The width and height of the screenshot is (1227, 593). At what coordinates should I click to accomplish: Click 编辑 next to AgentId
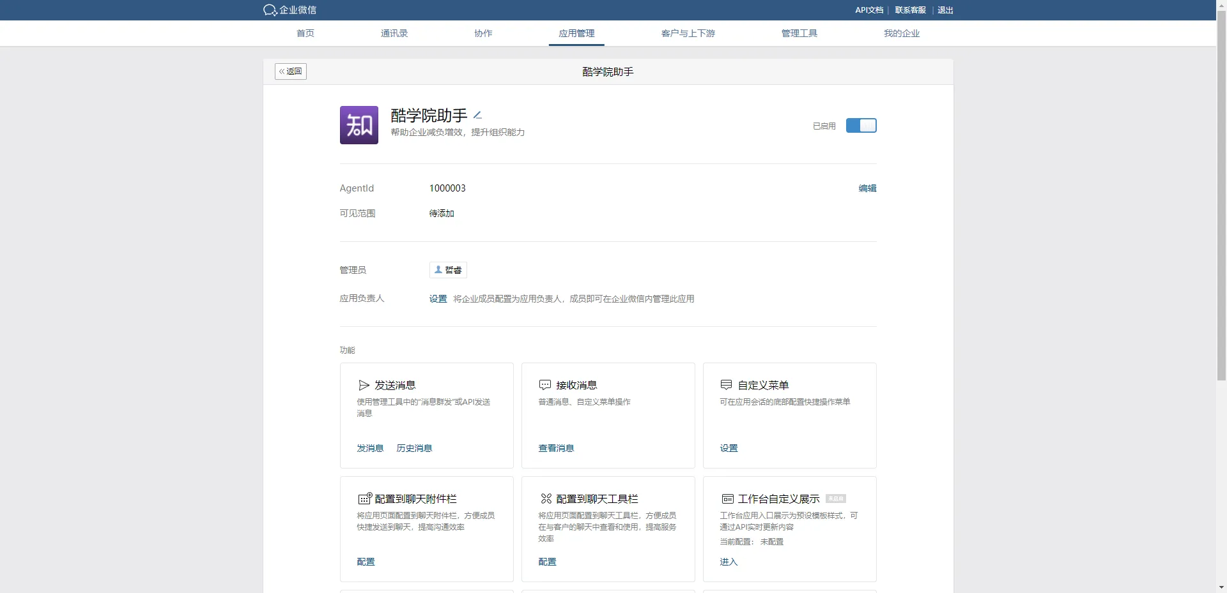pyautogui.click(x=867, y=188)
